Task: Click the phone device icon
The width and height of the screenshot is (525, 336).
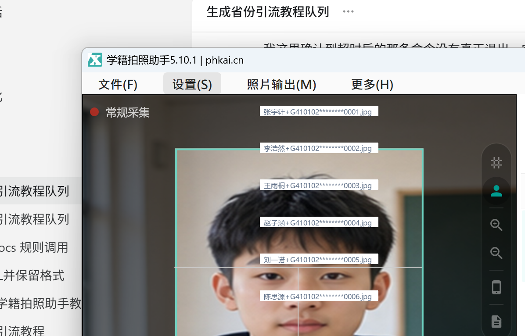Action: tap(496, 287)
